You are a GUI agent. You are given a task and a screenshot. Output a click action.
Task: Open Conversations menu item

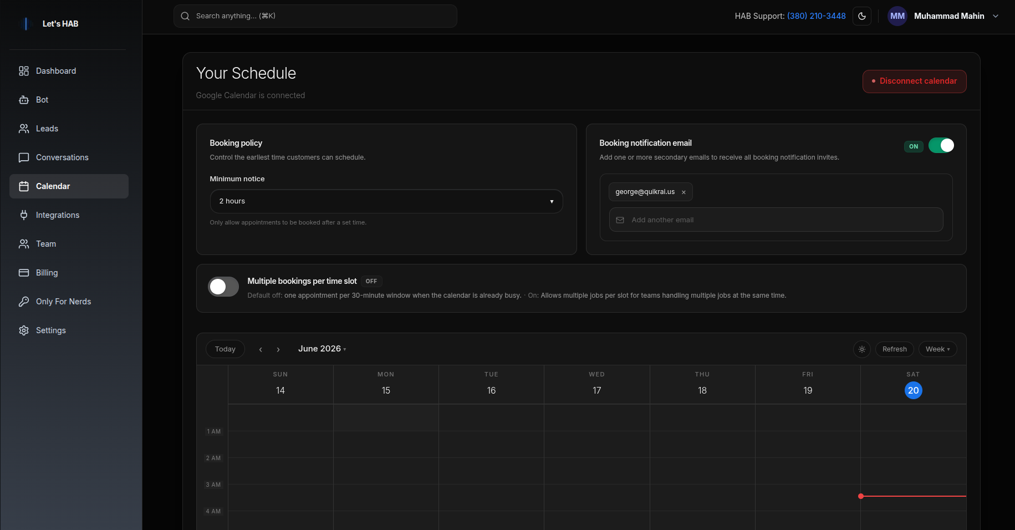69,157
